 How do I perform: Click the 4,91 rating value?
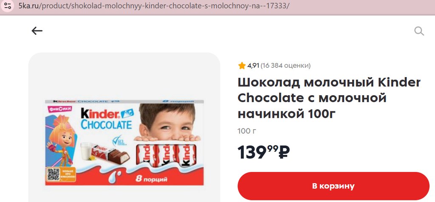pos(253,66)
